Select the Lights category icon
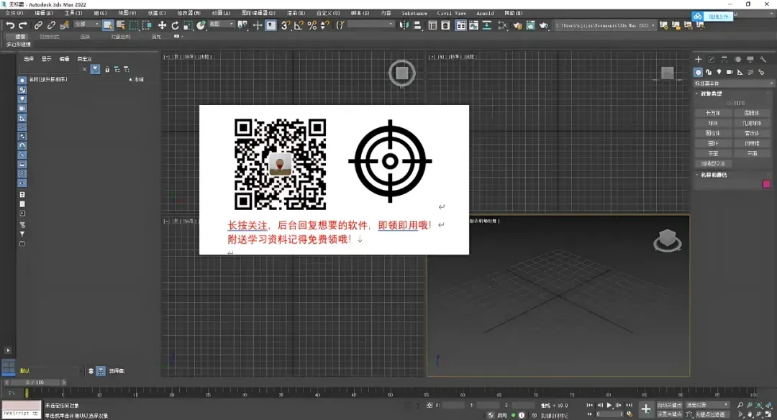 click(x=719, y=73)
